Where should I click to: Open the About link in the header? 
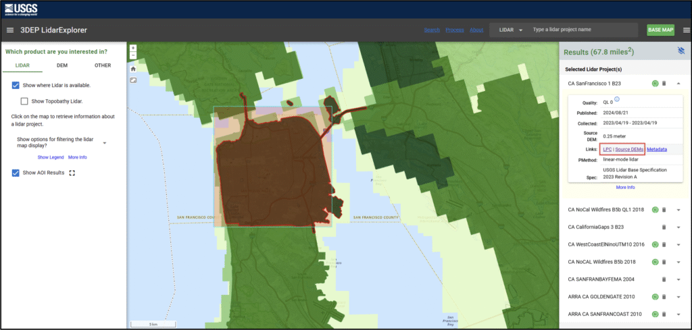point(476,30)
